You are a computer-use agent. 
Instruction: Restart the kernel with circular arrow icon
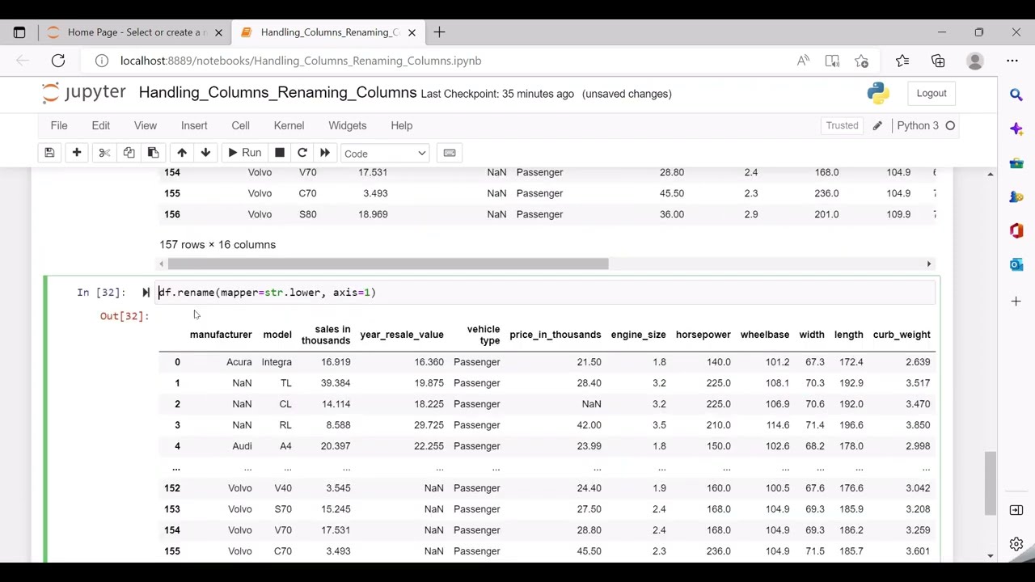click(302, 153)
